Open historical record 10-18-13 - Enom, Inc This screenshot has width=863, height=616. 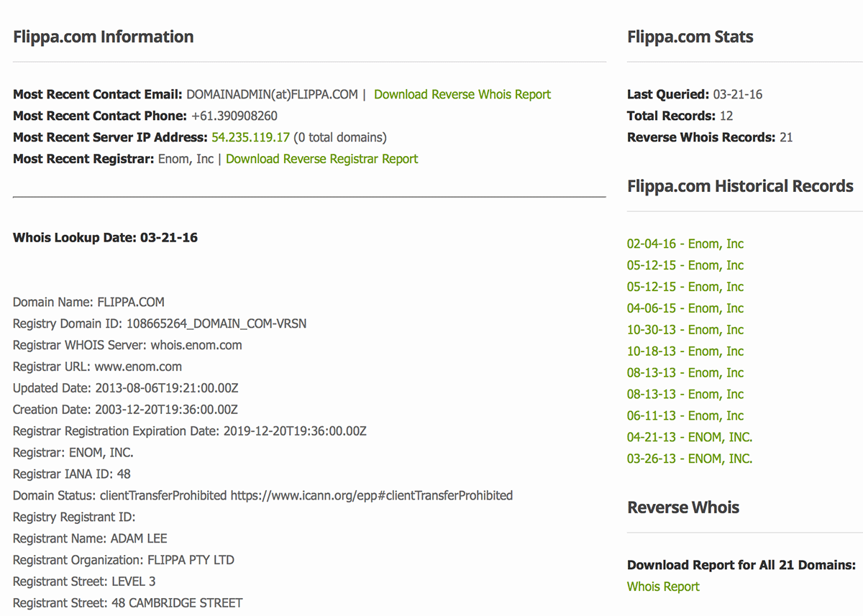click(x=685, y=351)
